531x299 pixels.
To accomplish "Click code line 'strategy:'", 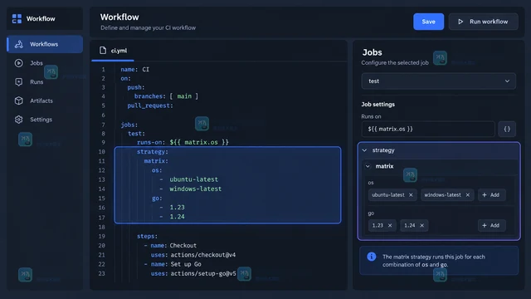I will pos(153,151).
